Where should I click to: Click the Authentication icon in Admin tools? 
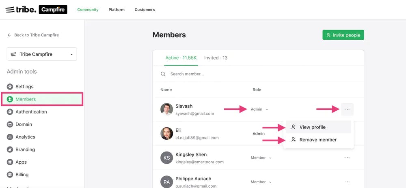pyautogui.click(x=10, y=112)
